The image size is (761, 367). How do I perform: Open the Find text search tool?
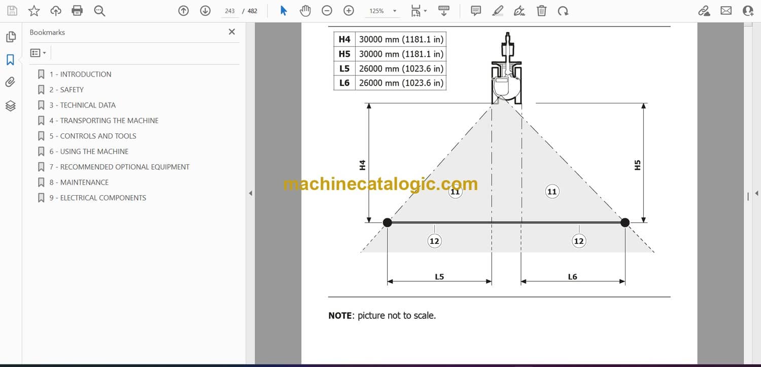(x=99, y=11)
